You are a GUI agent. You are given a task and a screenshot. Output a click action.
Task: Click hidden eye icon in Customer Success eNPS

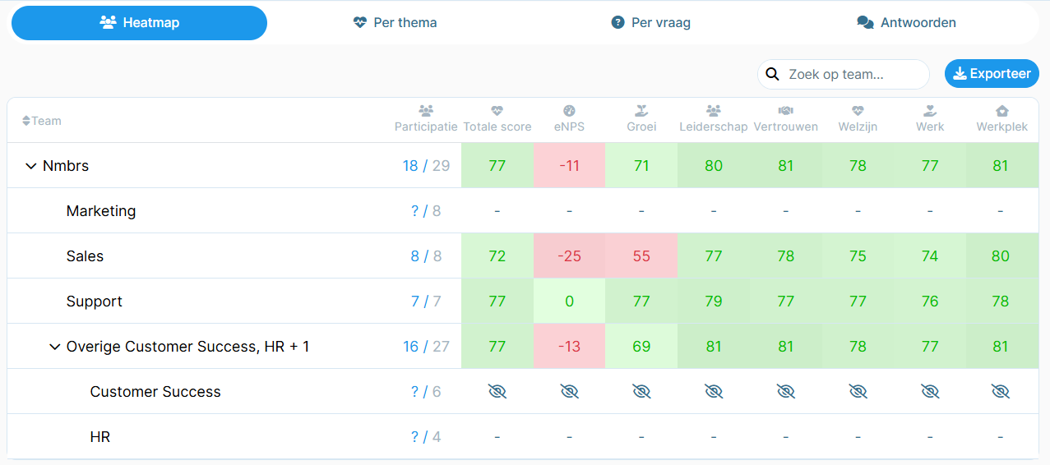click(569, 392)
